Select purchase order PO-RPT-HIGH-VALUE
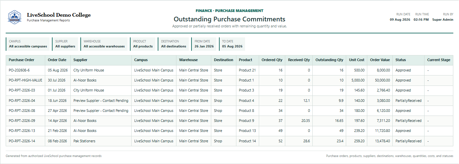This screenshot has height=164, width=459. pyautogui.click(x=25, y=80)
